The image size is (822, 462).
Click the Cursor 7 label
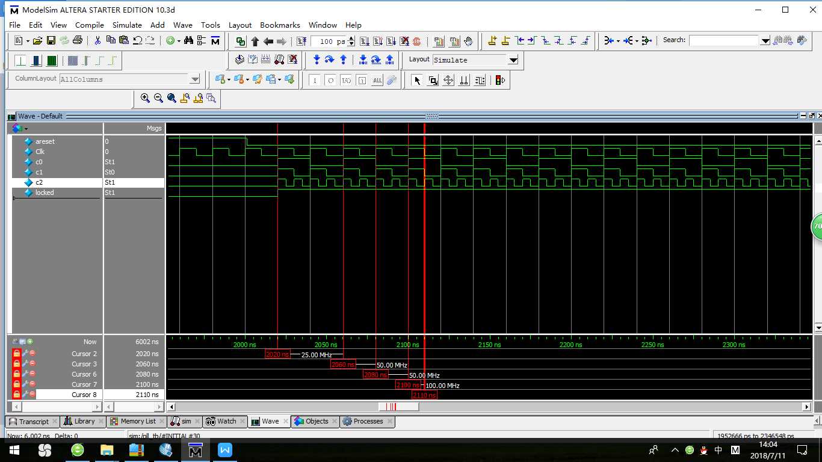[x=84, y=384]
